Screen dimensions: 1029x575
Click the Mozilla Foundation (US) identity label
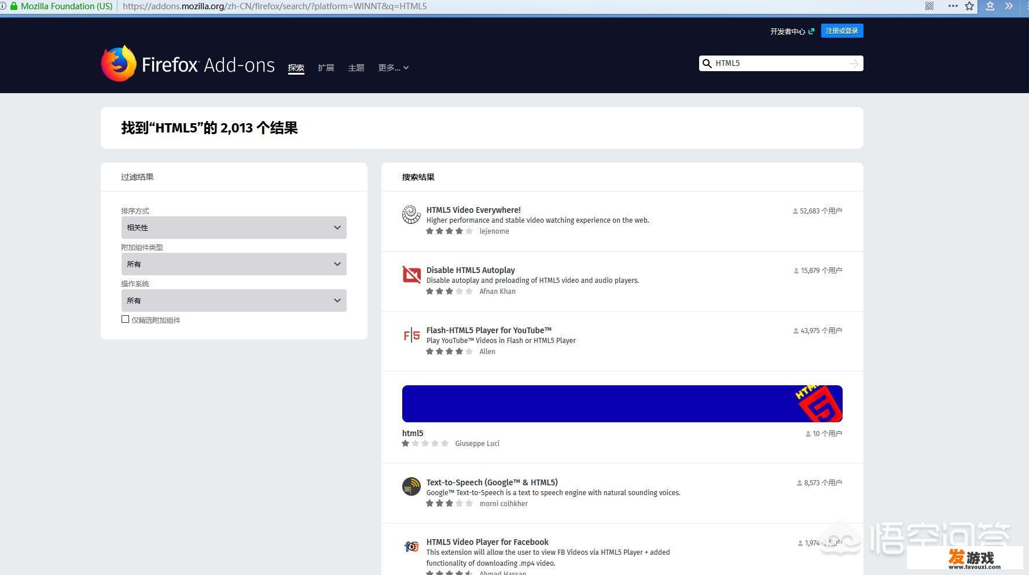click(67, 6)
